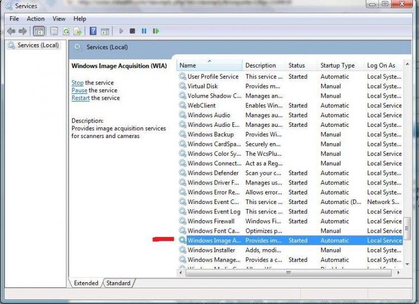The height and width of the screenshot is (304, 419).
Task: Sort by the Status column header
Action: tap(302, 65)
